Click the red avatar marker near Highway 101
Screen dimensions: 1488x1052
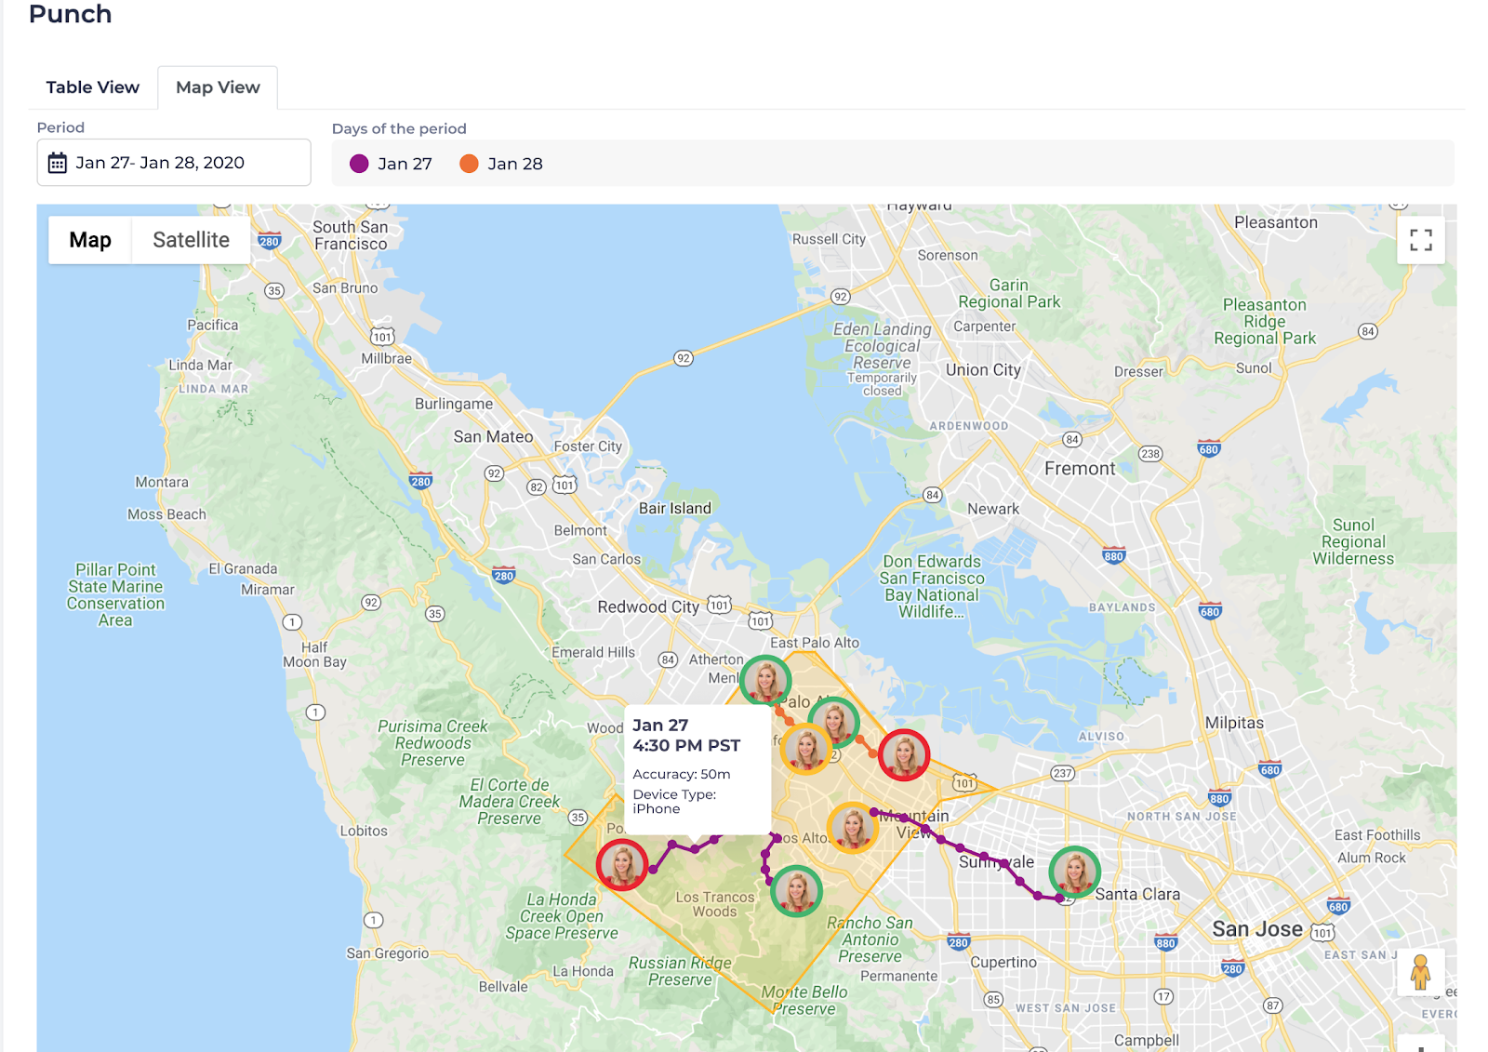tap(904, 754)
